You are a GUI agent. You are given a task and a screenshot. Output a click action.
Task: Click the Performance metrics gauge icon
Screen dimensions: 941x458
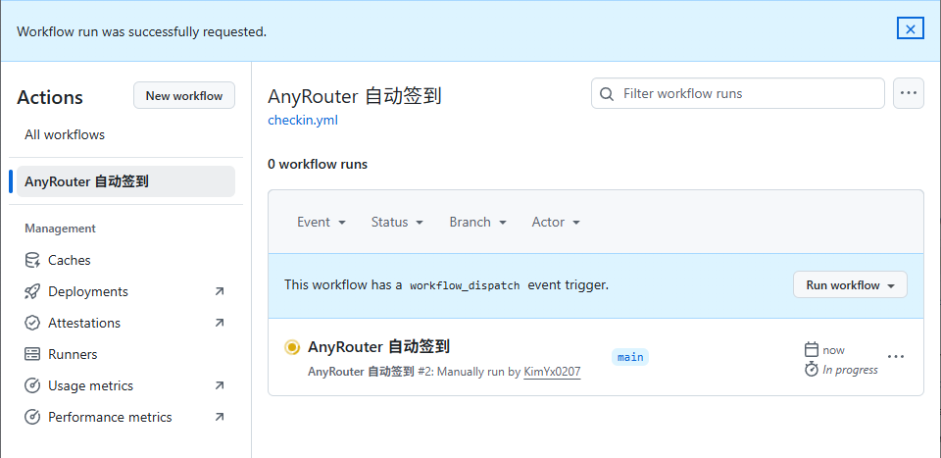pos(32,417)
